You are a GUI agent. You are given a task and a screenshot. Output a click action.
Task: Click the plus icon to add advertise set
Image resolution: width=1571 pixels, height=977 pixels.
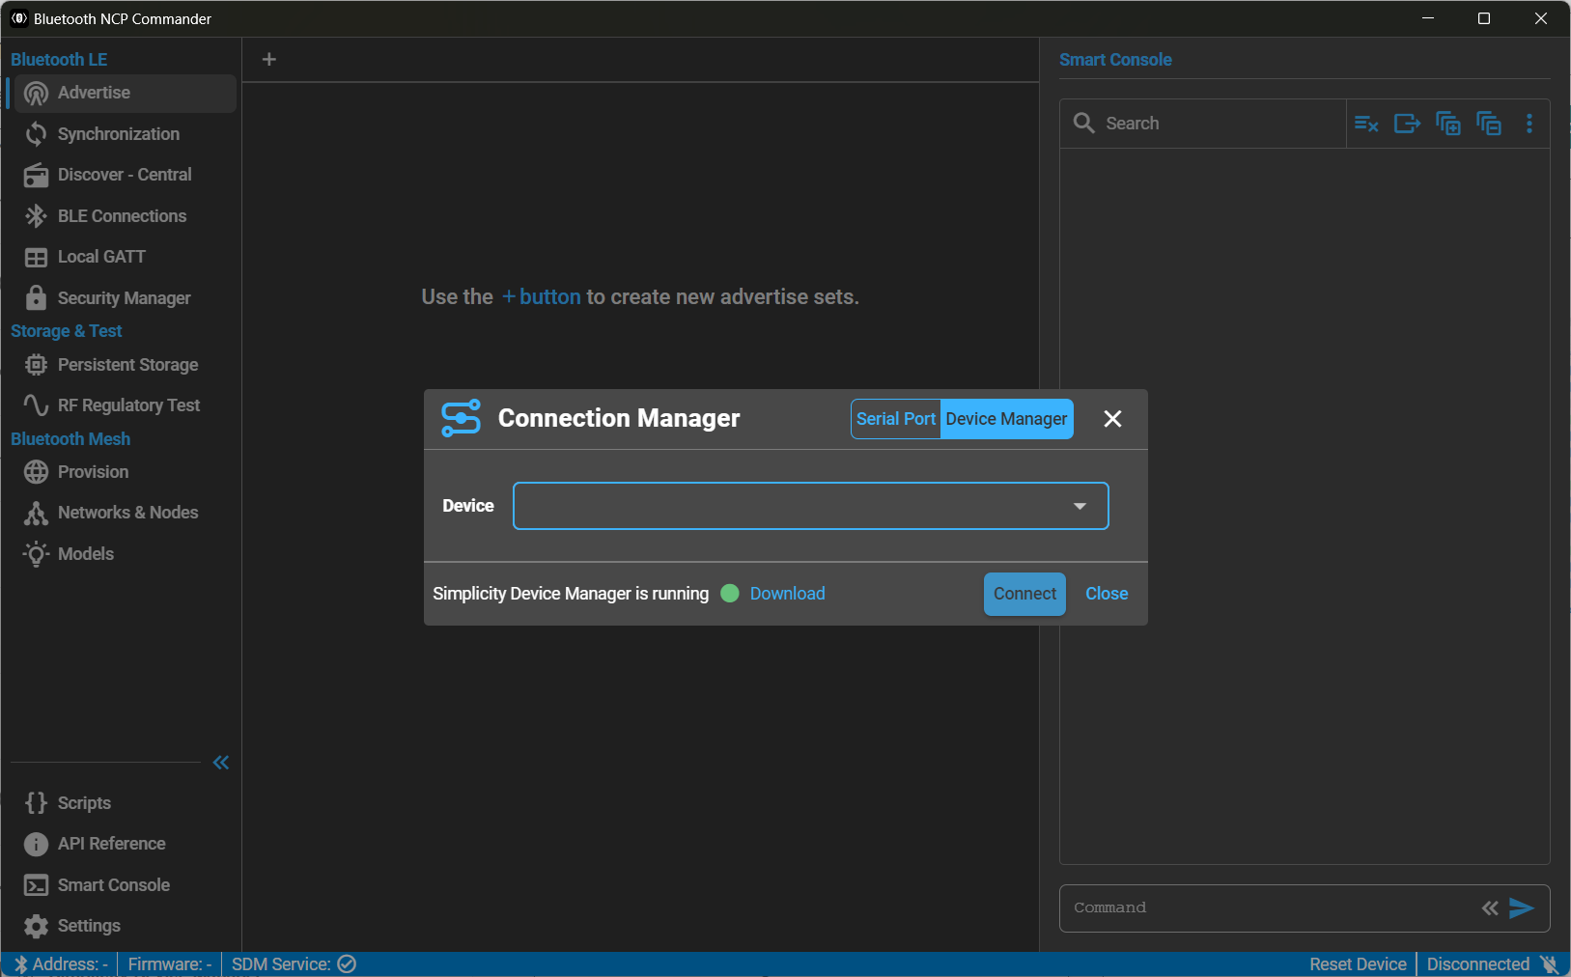tap(269, 60)
